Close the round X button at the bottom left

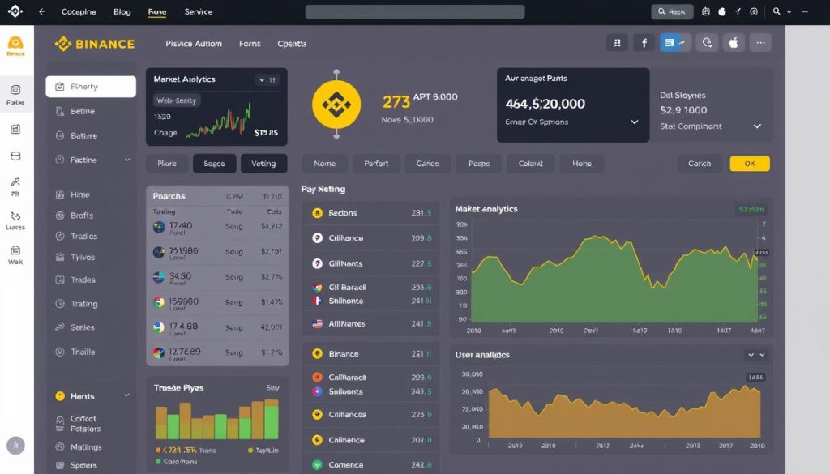tap(15, 446)
